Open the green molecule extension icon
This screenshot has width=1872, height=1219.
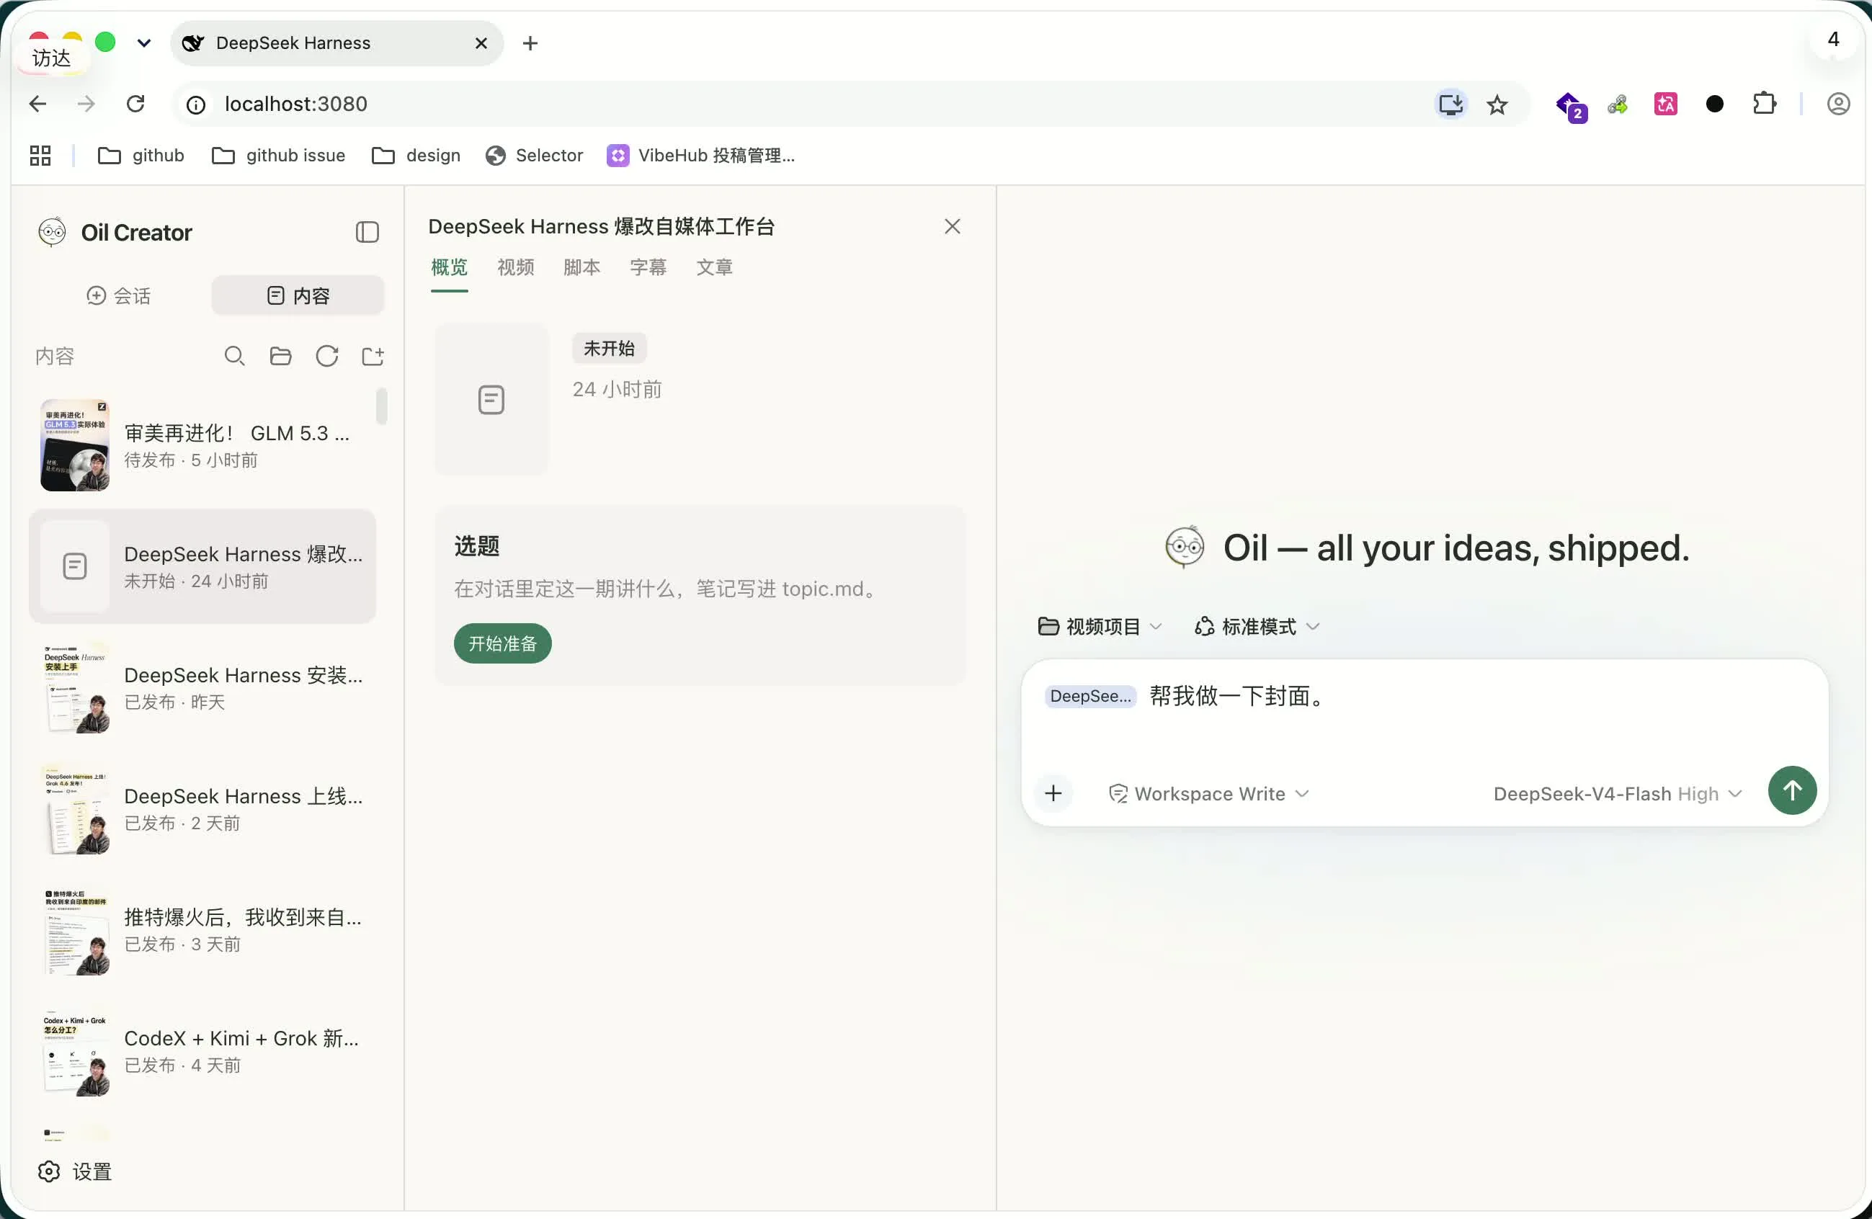[1617, 104]
